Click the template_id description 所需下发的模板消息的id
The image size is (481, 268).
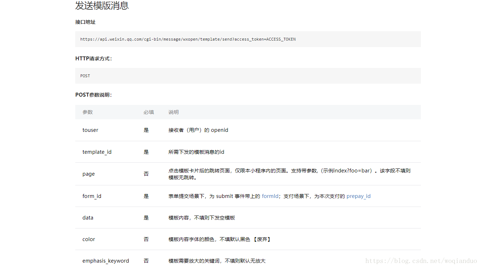click(x=196, y=152)
